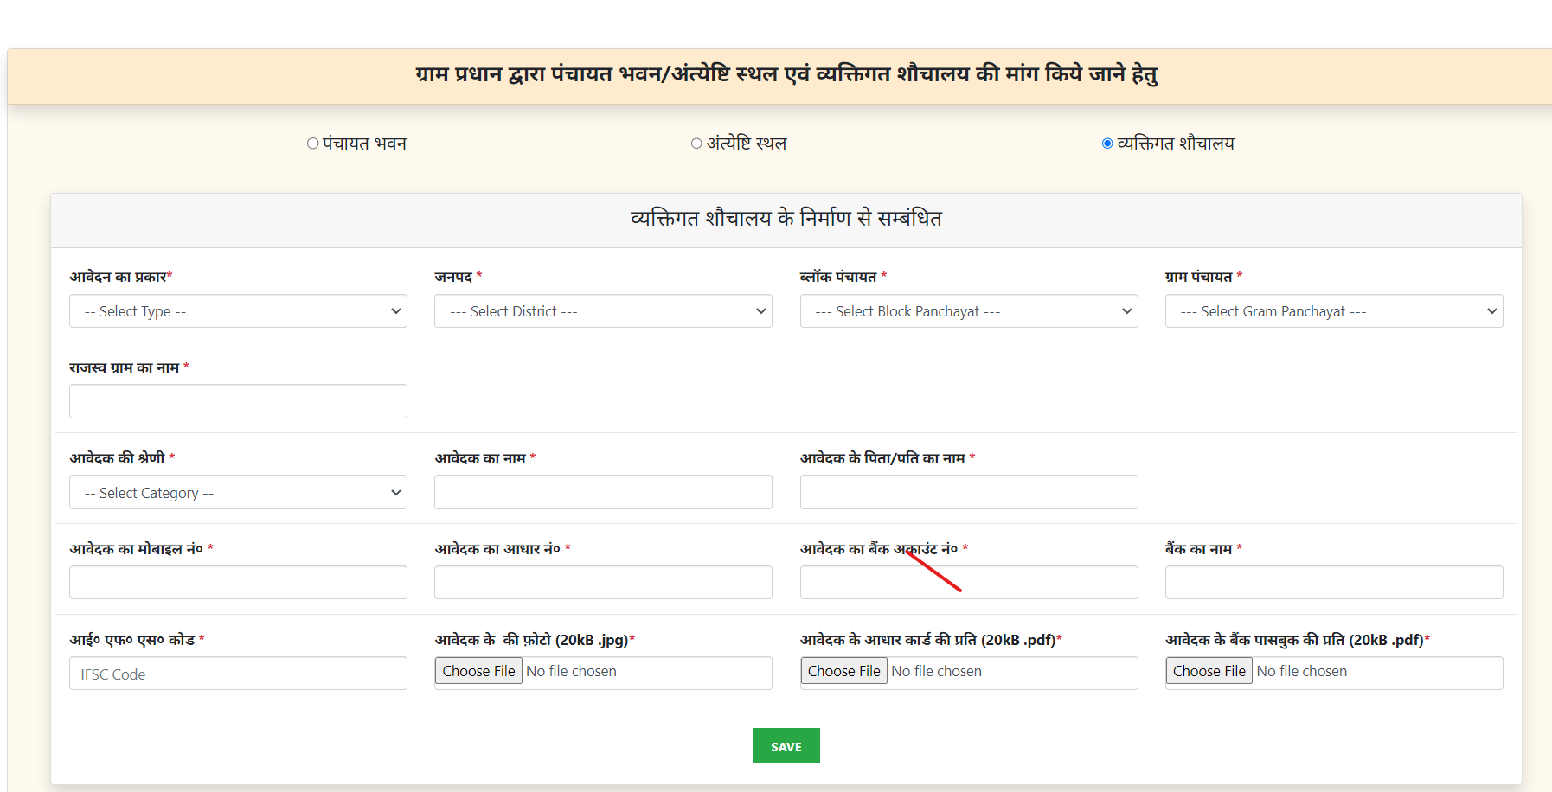Open the Select District dropdown
This screenshot has width=1552, height=792.
point(603,310)
